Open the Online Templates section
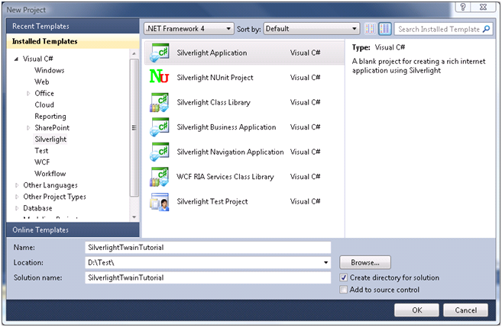The image size is (502, 327). pos(73,230)
